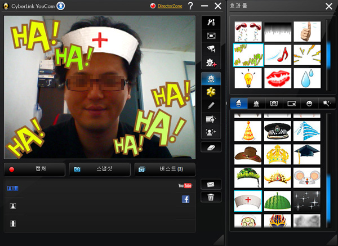Click the trash can delete icon
The width and height of the screenshot is (338, 246).
[x=211, y=197]
